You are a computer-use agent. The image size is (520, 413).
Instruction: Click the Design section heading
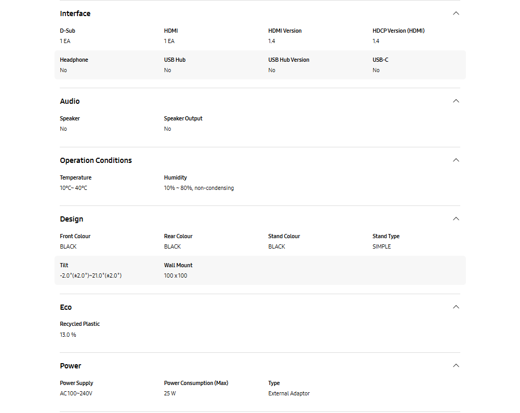coord(71,219)
